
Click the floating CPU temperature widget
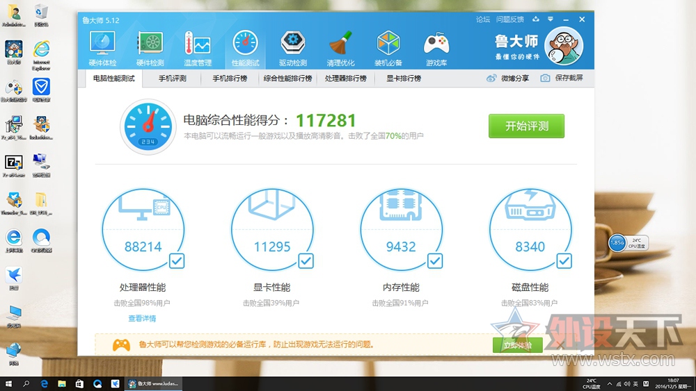pyautogui.click(x=628, y=242)
